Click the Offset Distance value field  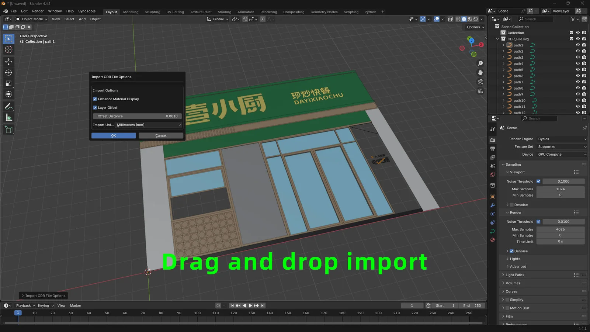(x=137, y=116)
